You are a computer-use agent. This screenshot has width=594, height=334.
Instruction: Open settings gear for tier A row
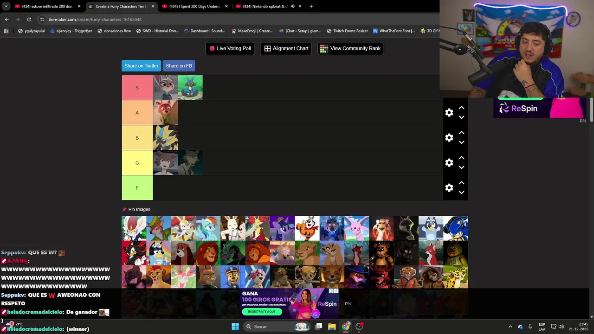[x=449, y=113]
